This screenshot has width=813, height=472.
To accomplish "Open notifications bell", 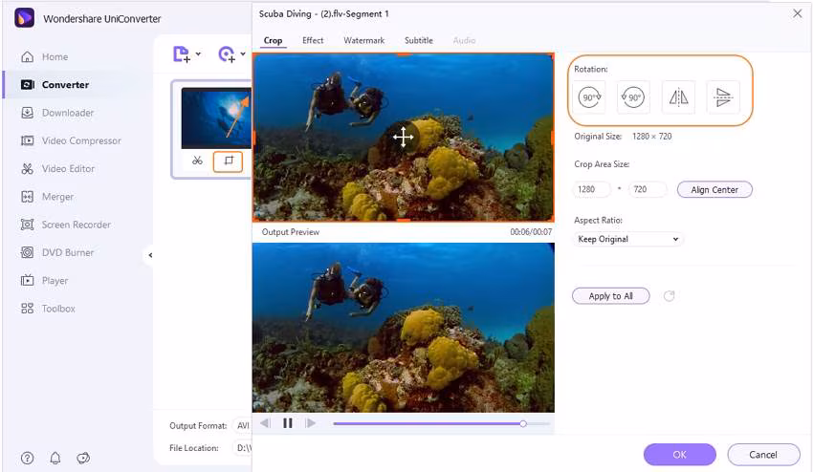I will point(55,458).
